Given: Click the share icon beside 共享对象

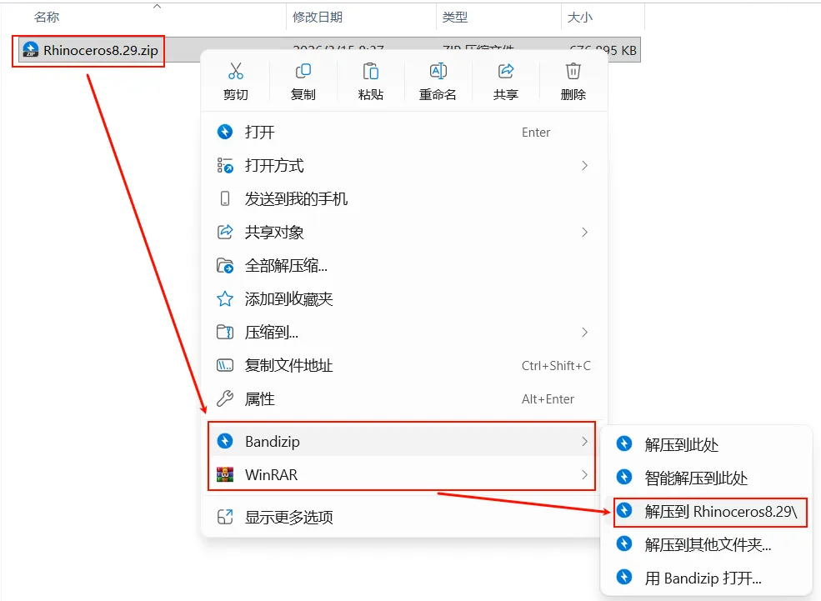Looking at the screenshot, I should 225,232.
